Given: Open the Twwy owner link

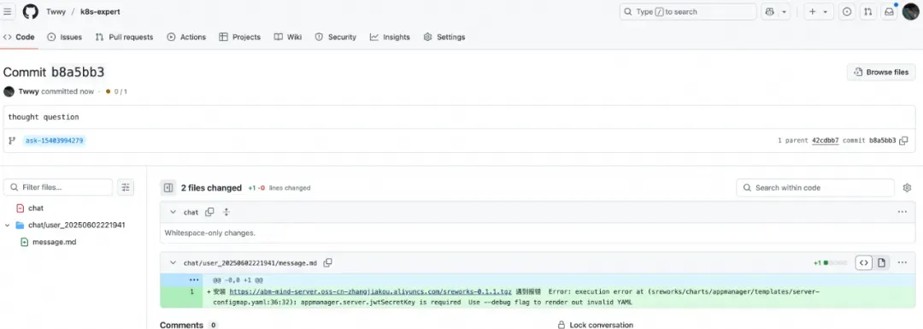Looking at the screenshot, I should (x=56, y=12).
